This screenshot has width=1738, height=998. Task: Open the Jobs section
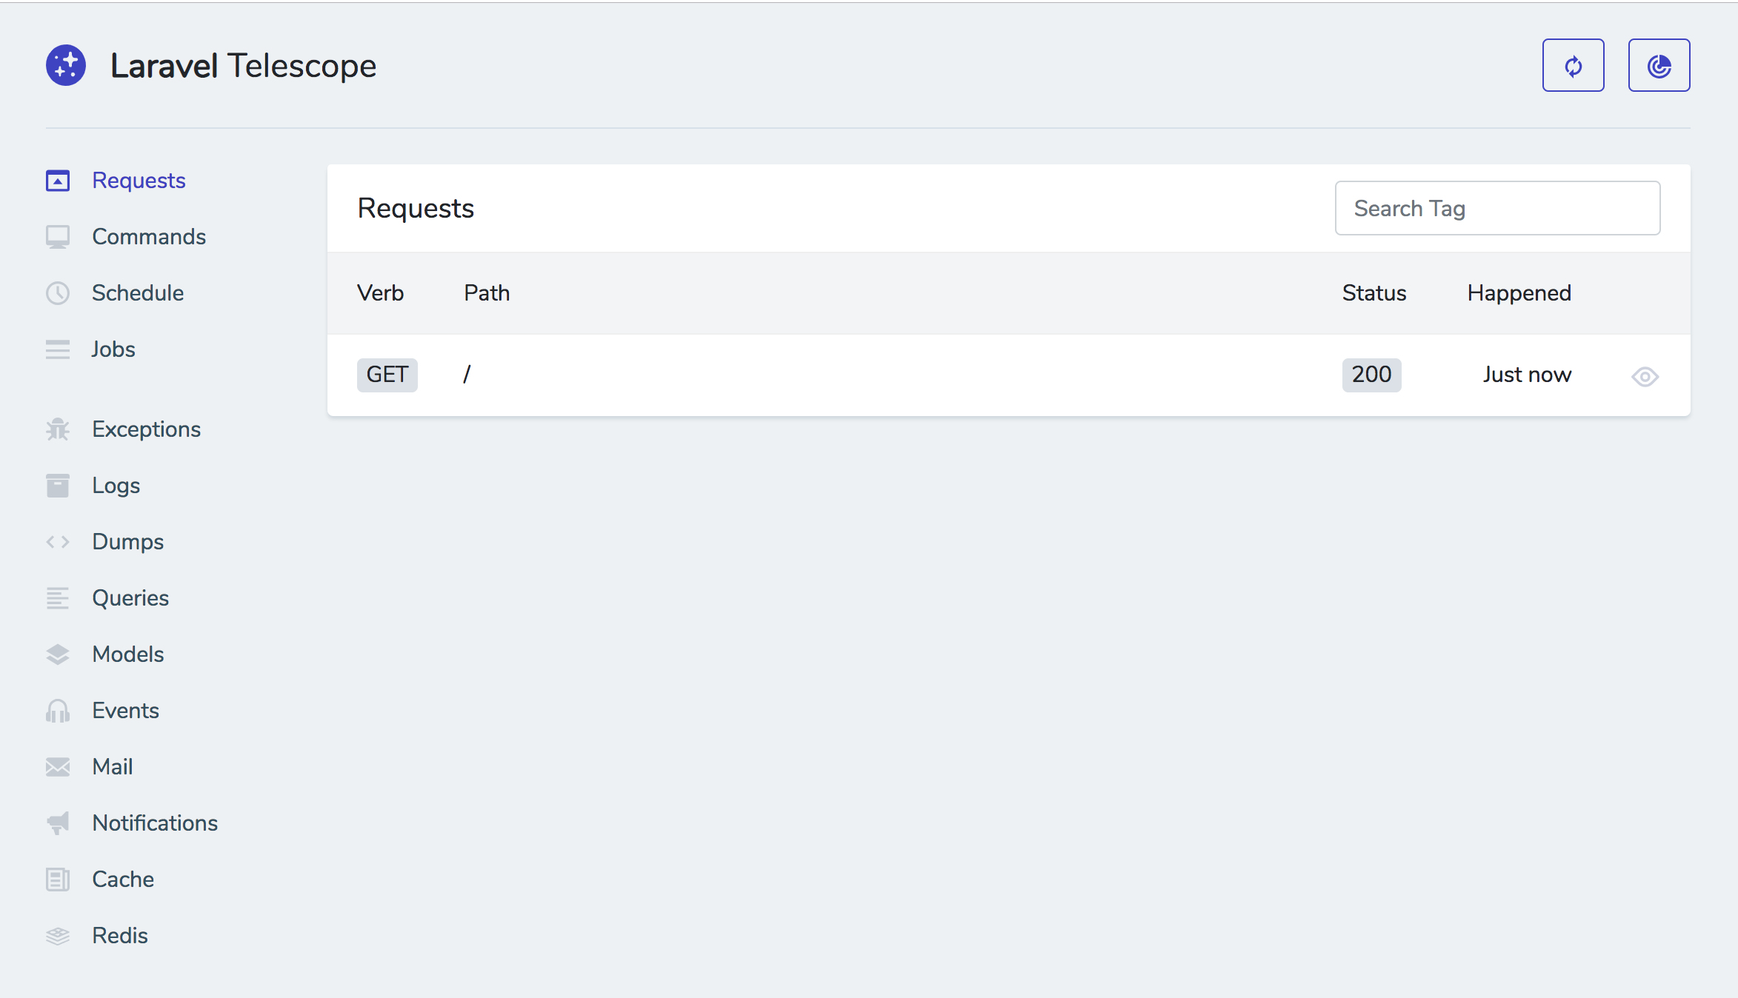[x=113, y=348]
